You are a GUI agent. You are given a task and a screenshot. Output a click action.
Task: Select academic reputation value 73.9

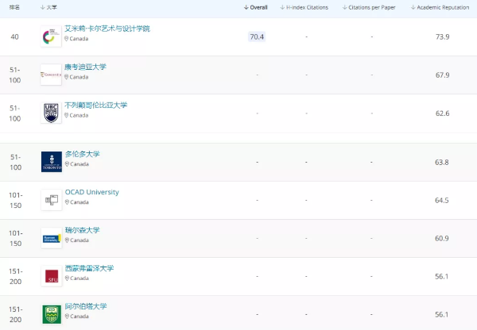pos(442,36)
